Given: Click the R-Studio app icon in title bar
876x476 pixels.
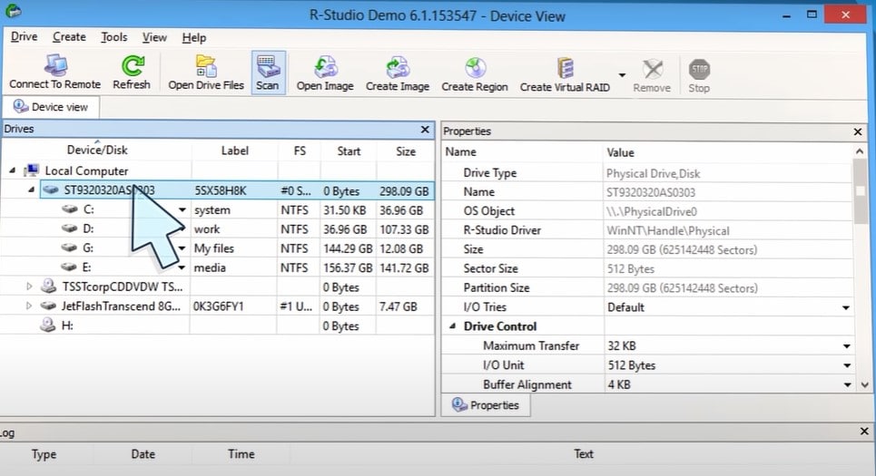Looking at the screenshot, I should pyautogui.click(x=14, y=11).
